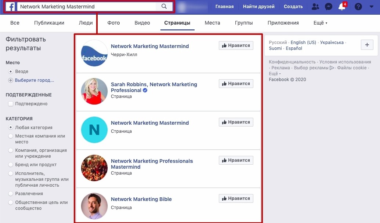380x223 pixels.
Task: Expand the account menu arrow in top bar
Action: (x=371, y=7)
